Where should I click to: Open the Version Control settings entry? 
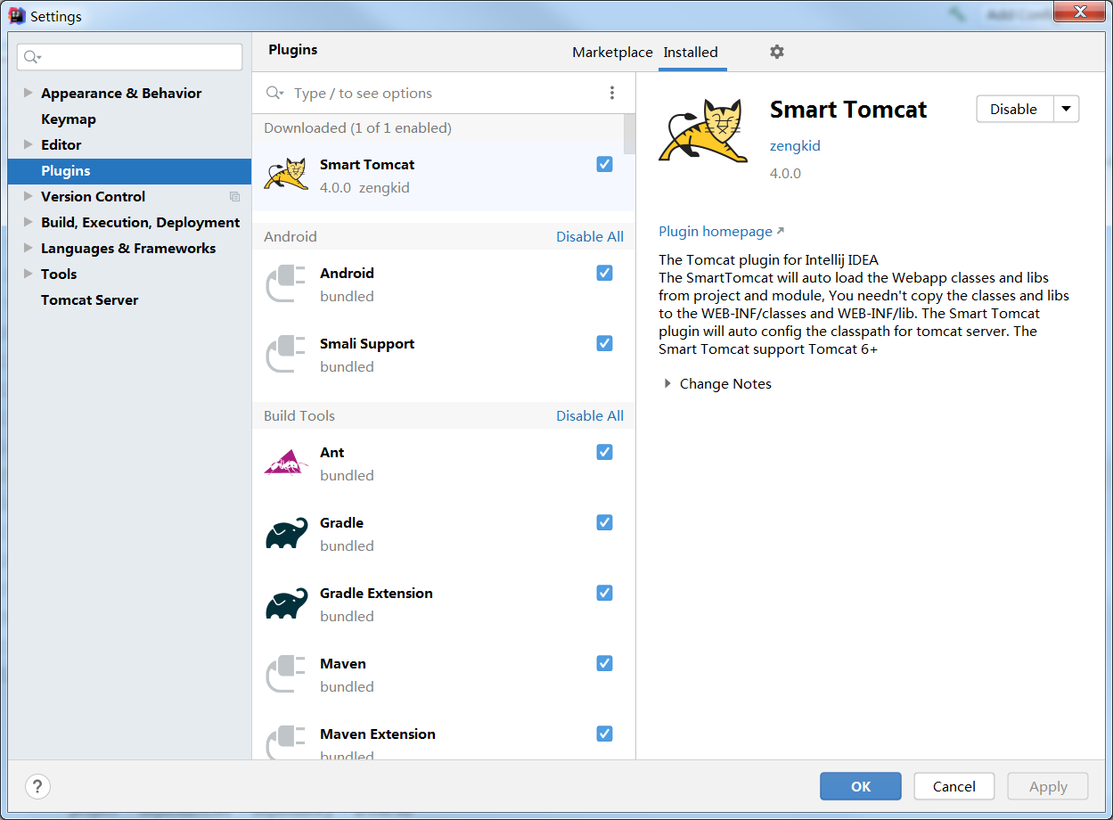pyautogui.click(x=93, y=196)
